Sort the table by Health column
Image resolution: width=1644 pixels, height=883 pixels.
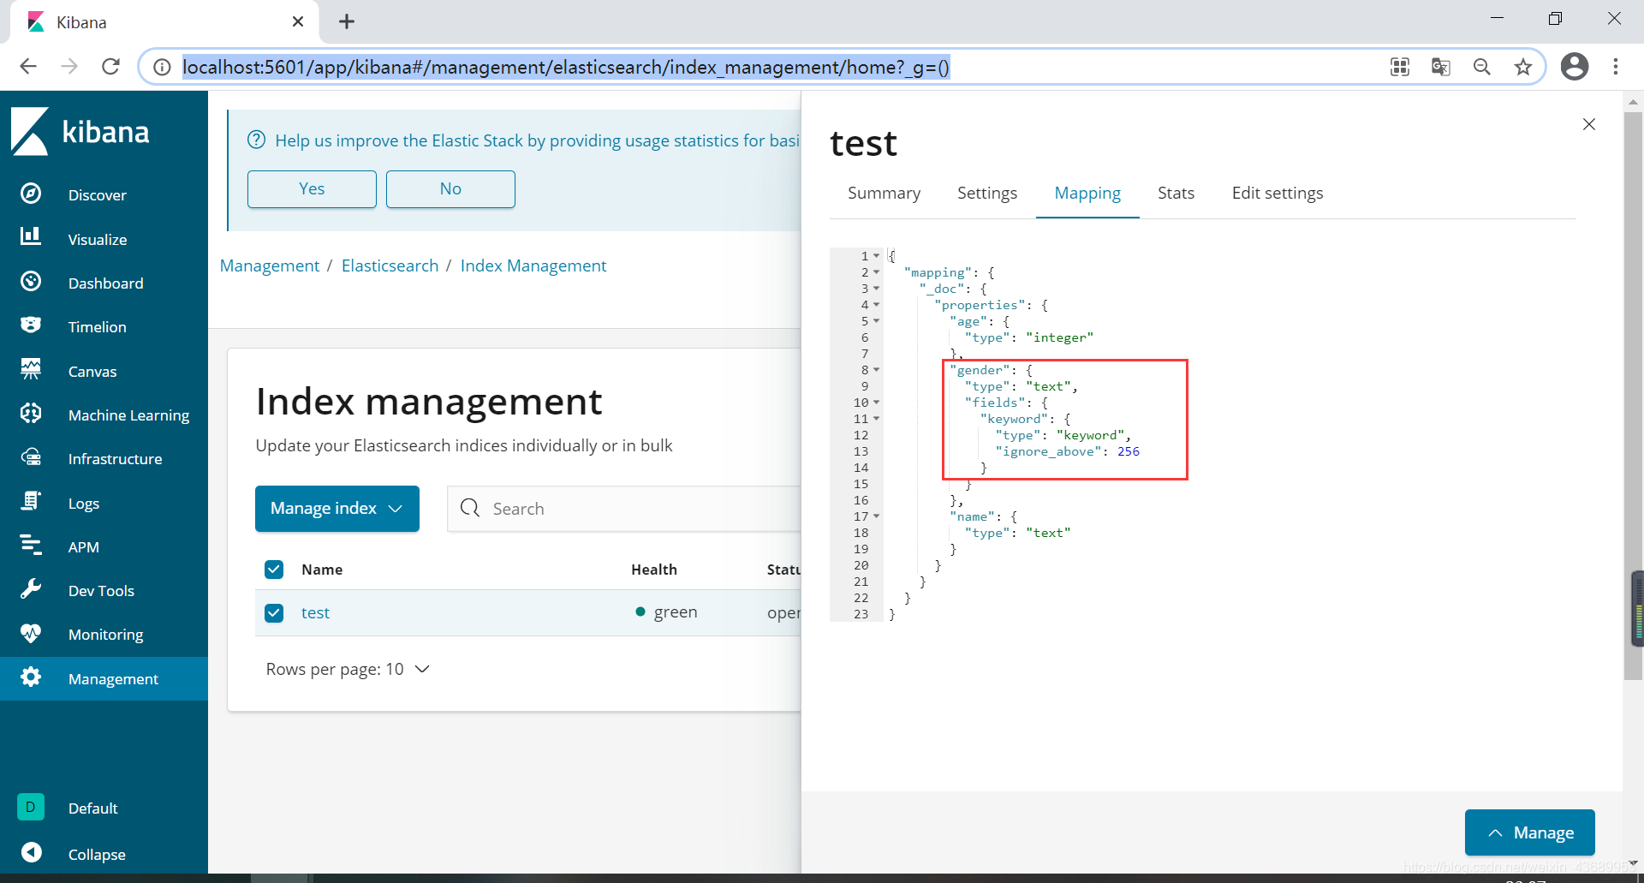(654, 570)
